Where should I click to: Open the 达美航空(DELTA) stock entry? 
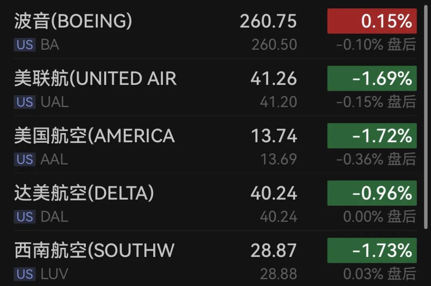coord(215,202)
